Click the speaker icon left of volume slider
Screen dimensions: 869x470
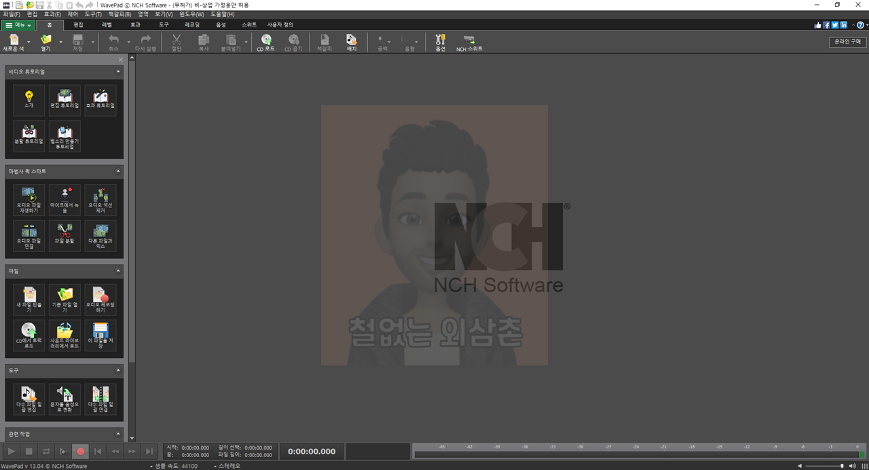point(800,466)
